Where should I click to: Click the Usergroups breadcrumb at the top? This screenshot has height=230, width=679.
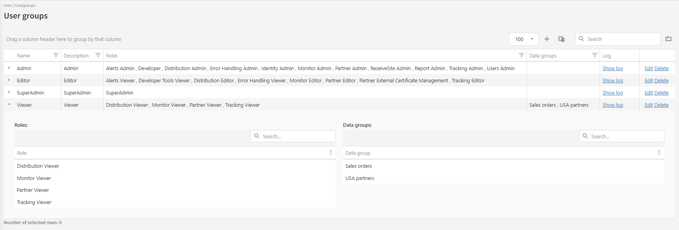25,6
